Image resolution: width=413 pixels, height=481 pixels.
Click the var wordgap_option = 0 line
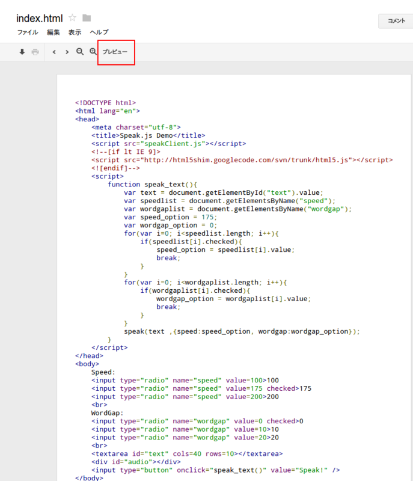171,225
